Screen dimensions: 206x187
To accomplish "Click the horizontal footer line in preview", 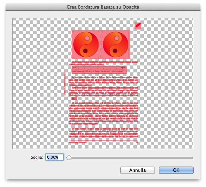I will 104,140.
